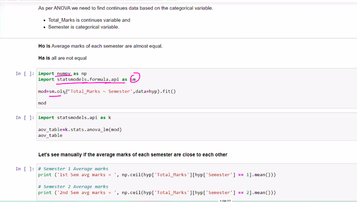Select the second cell's In [ ] prompt
This screenshot has height=202, width=357.
[x=25, y=118]
